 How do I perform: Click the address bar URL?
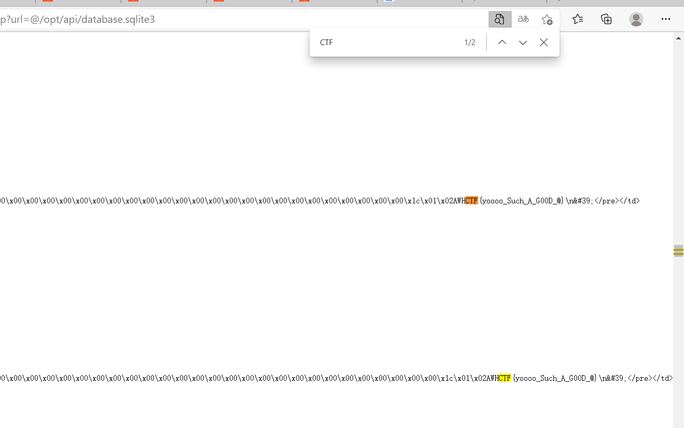pyautogui.click(x=78, y=20)
